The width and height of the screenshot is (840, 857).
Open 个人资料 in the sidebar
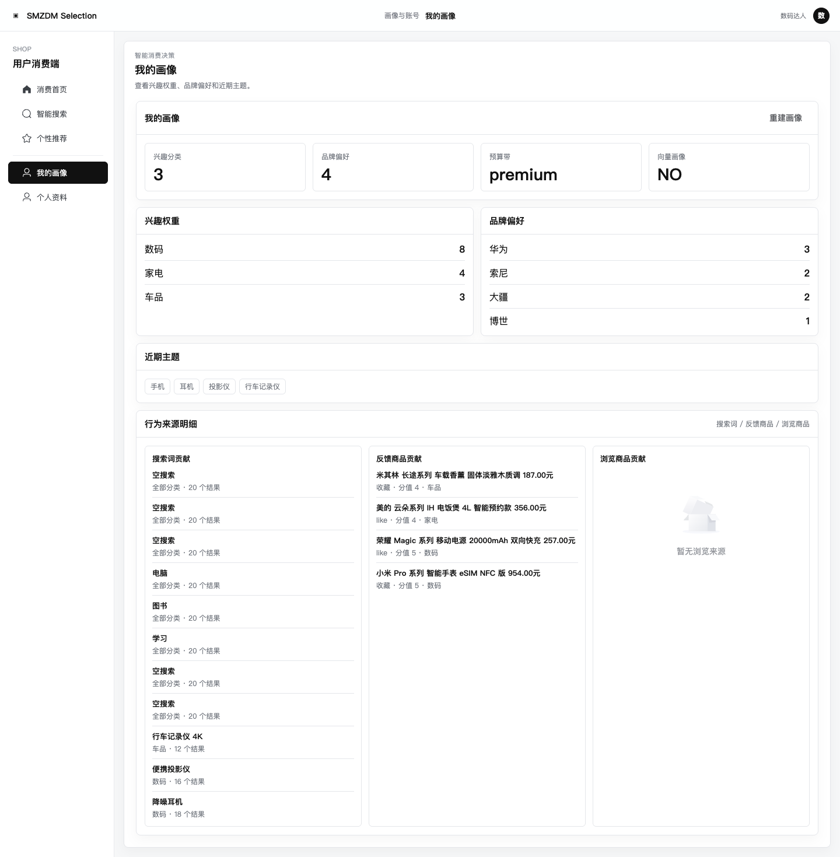[58, 197]
